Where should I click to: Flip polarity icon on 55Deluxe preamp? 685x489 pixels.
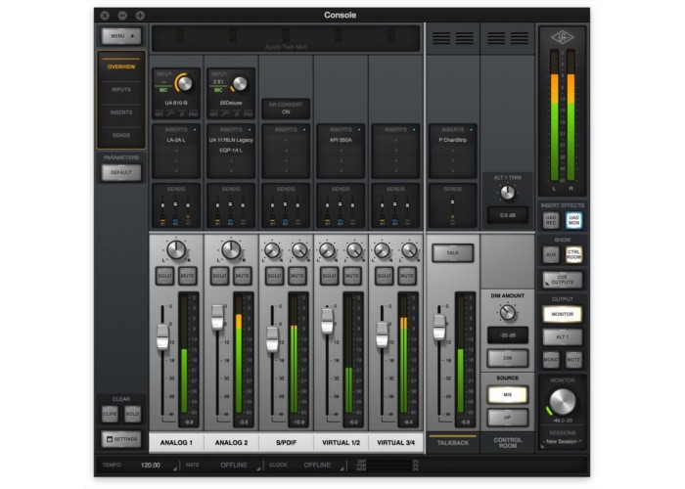point(237,114)
